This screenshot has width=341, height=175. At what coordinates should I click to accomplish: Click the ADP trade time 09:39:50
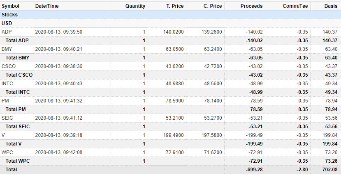click(59, 32)
